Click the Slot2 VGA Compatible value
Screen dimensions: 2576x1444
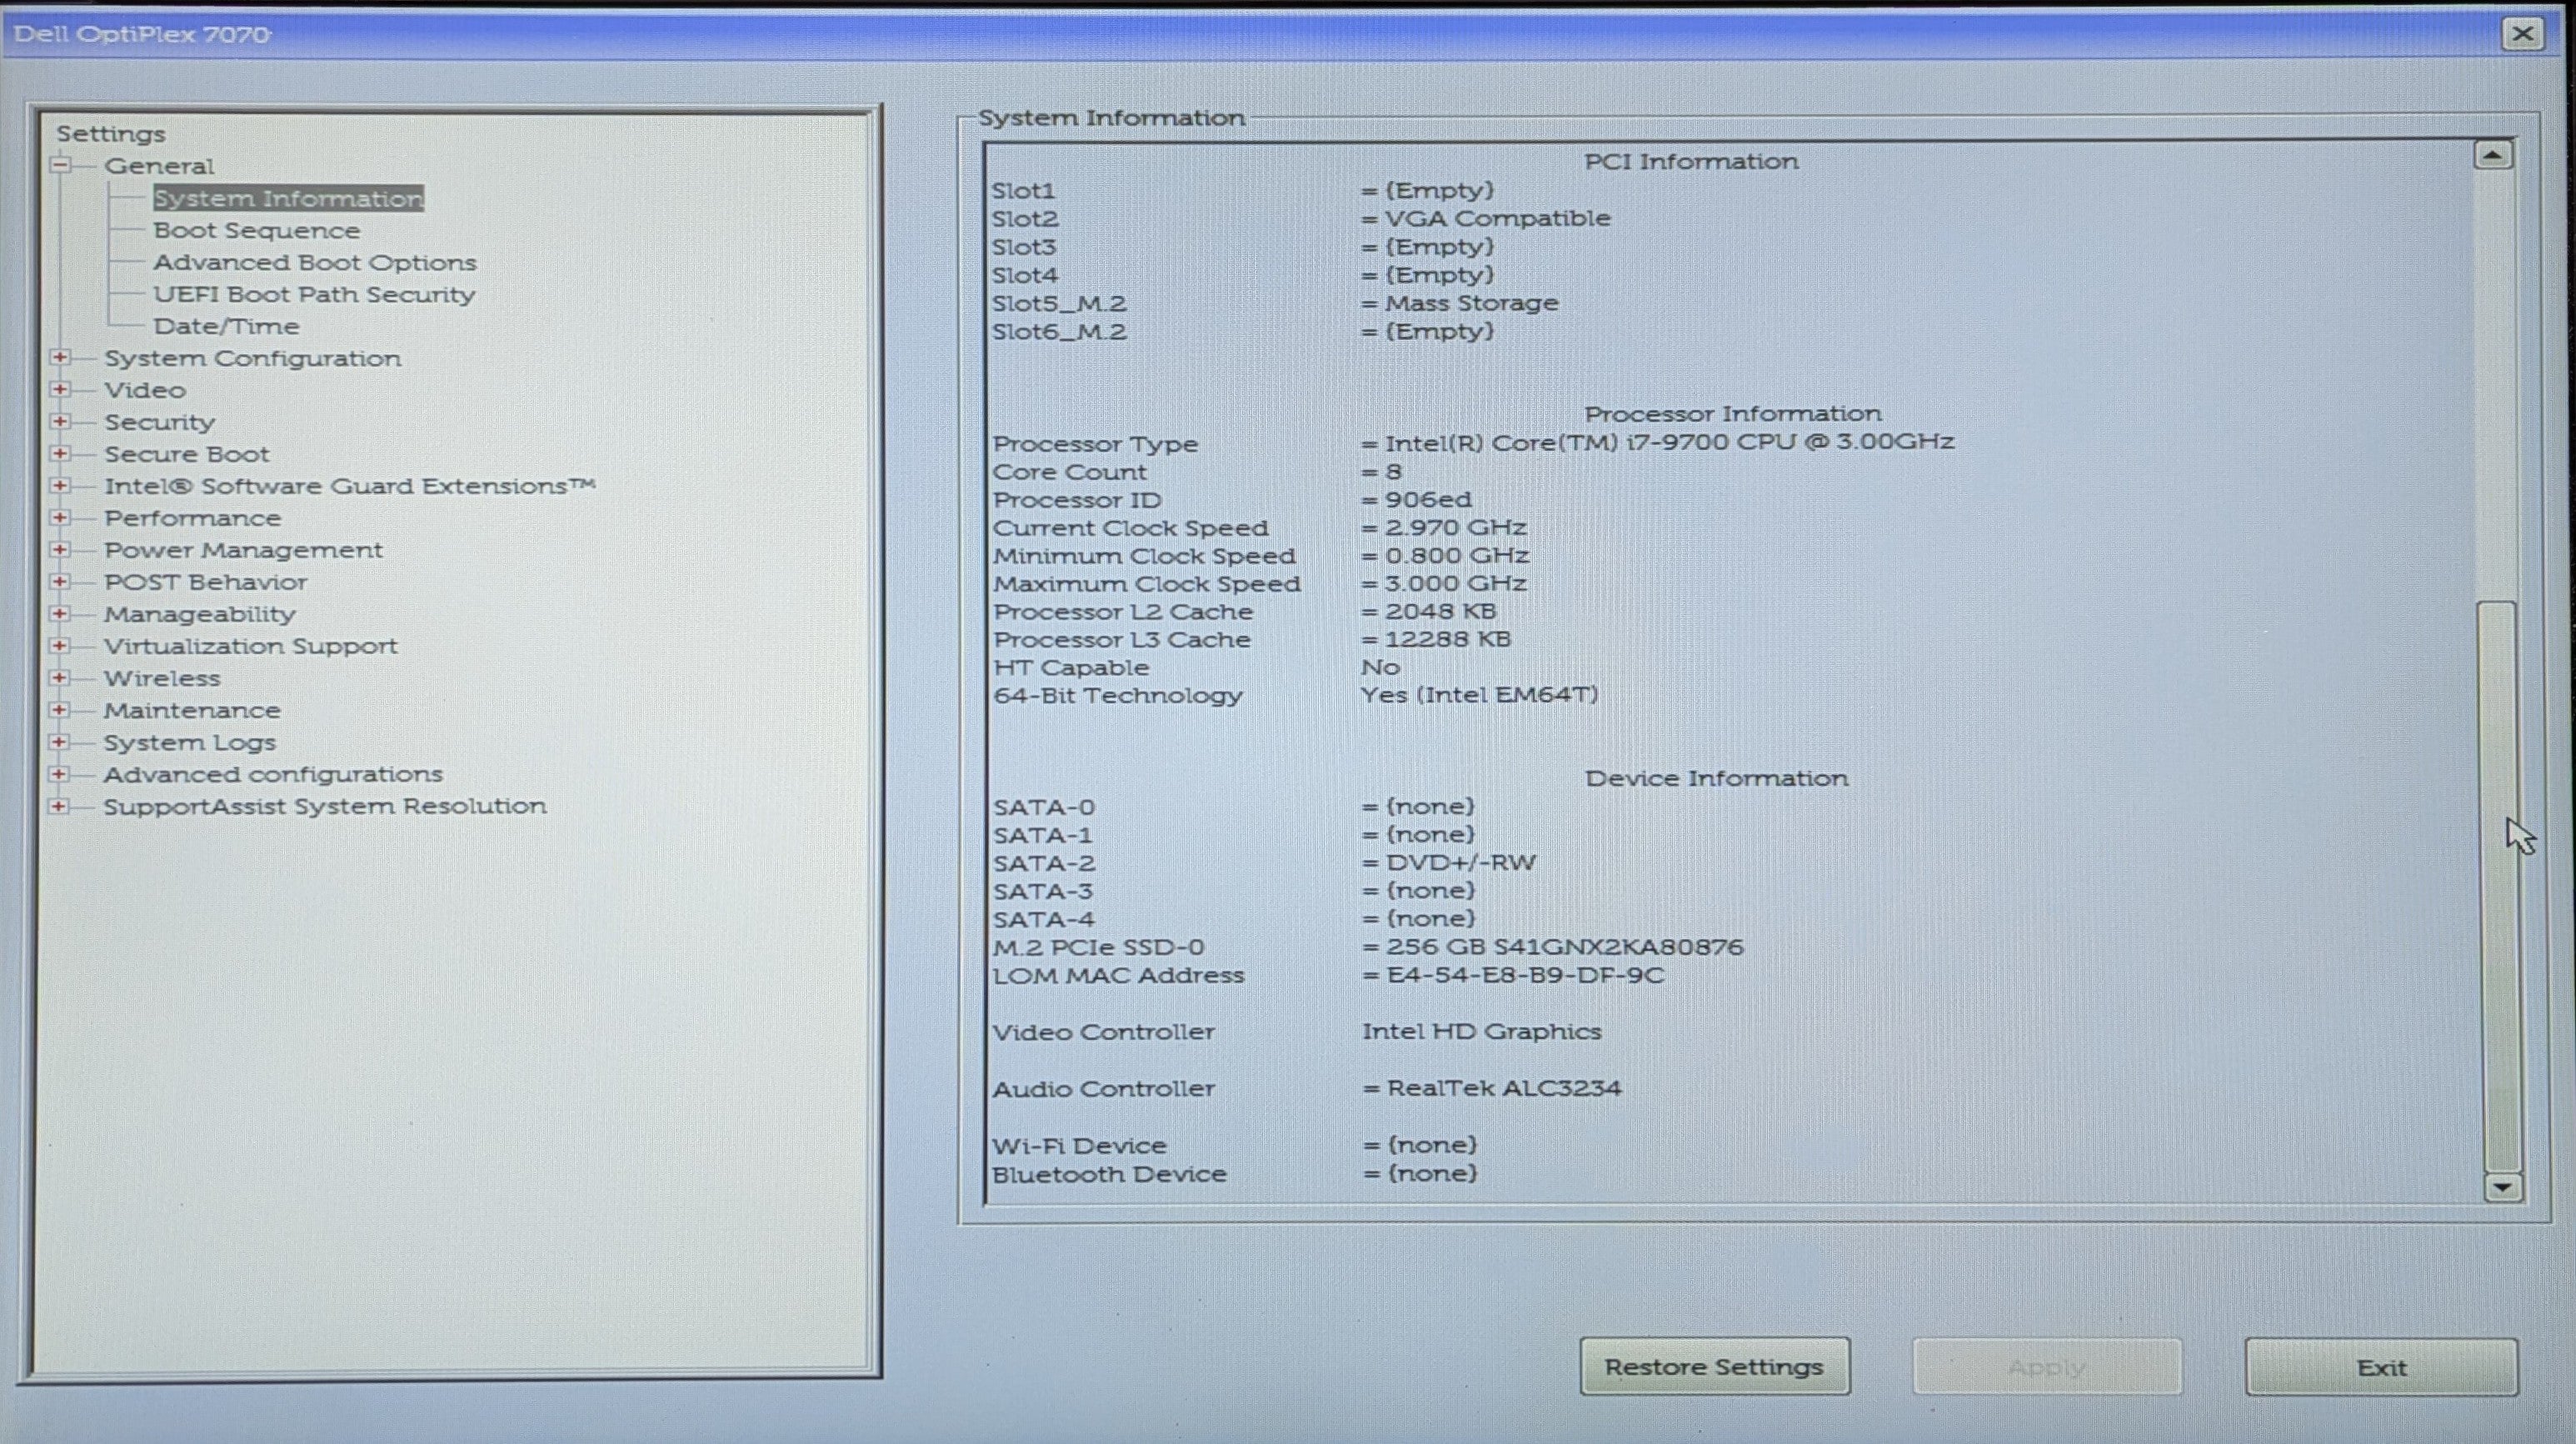pos(1497,218)
